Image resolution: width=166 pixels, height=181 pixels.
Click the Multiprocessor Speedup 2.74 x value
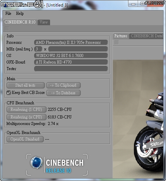[53, 124]
